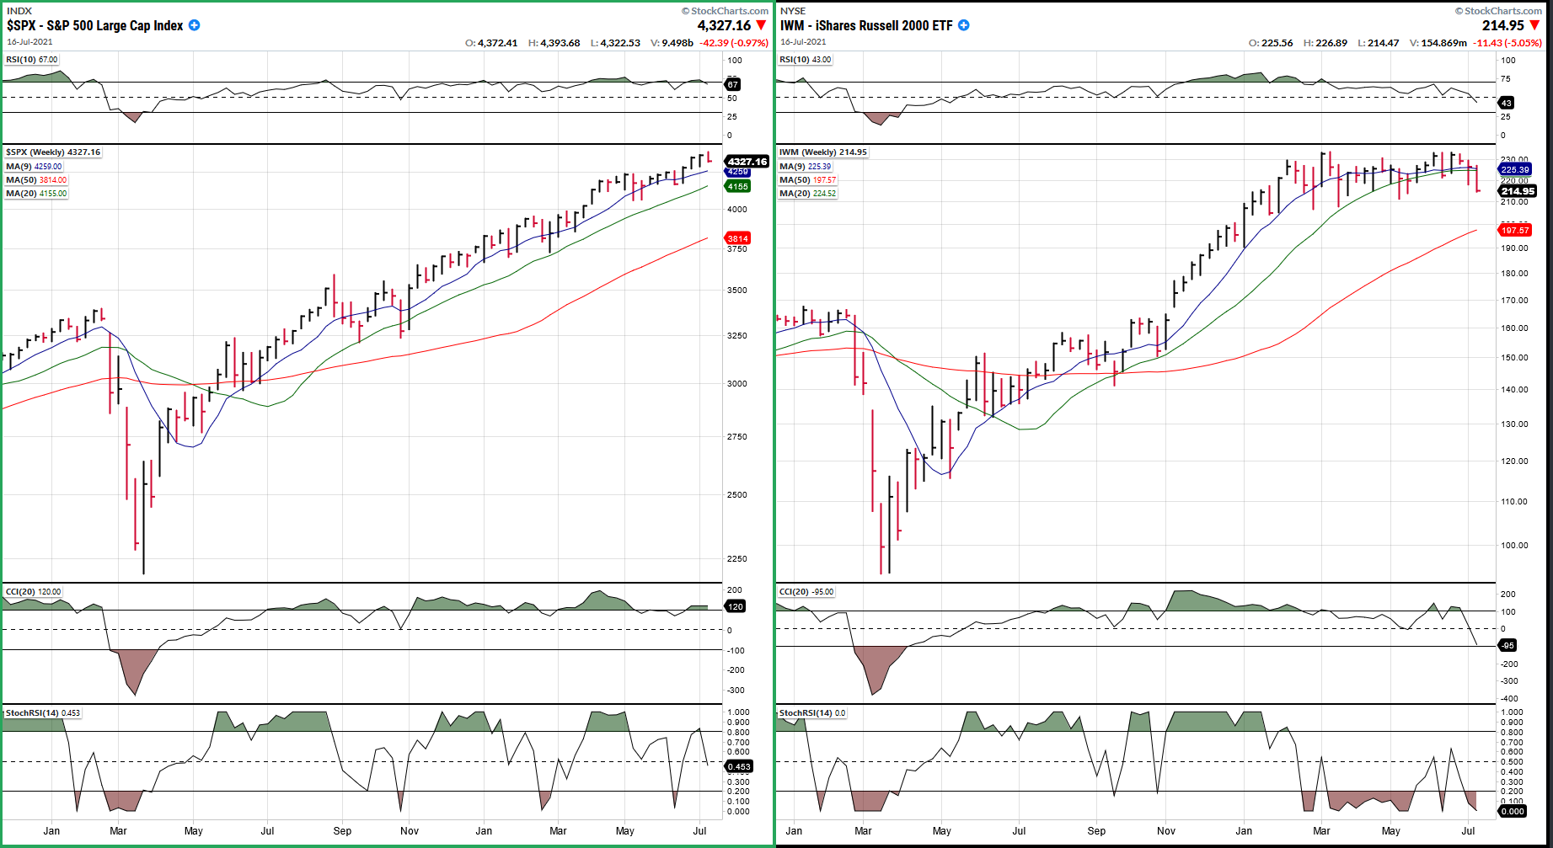Click the red down arrow next to 214.95

point(1534,26)
